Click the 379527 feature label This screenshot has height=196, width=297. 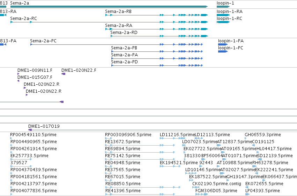point(19,163)
